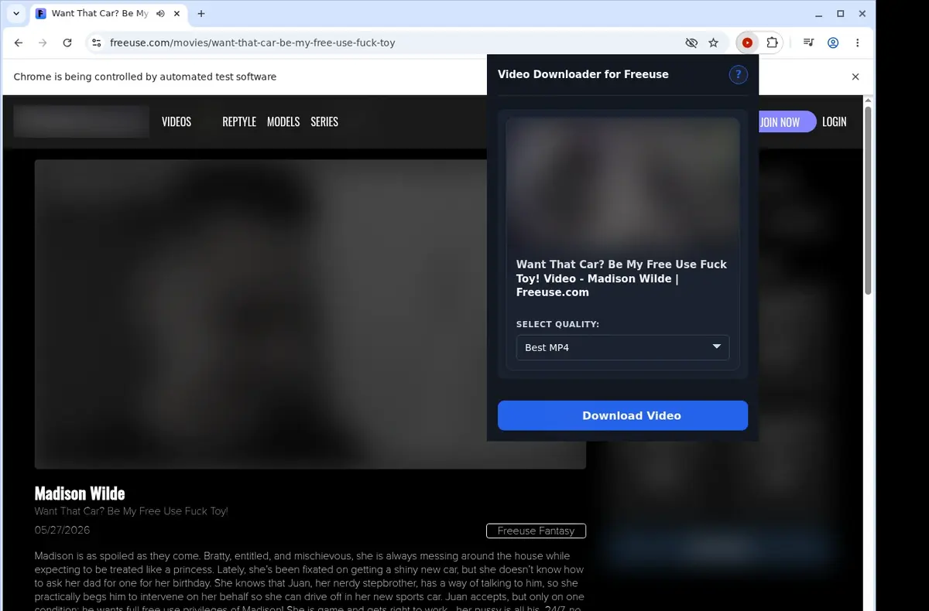
Task: Click the LOGIN link
Action: point(835,121)
